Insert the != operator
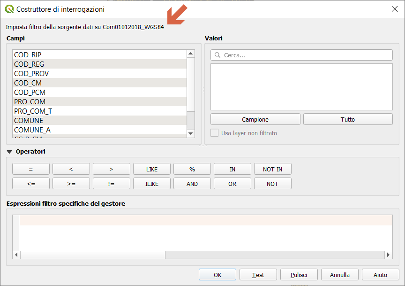 click(x=111, y=184)
